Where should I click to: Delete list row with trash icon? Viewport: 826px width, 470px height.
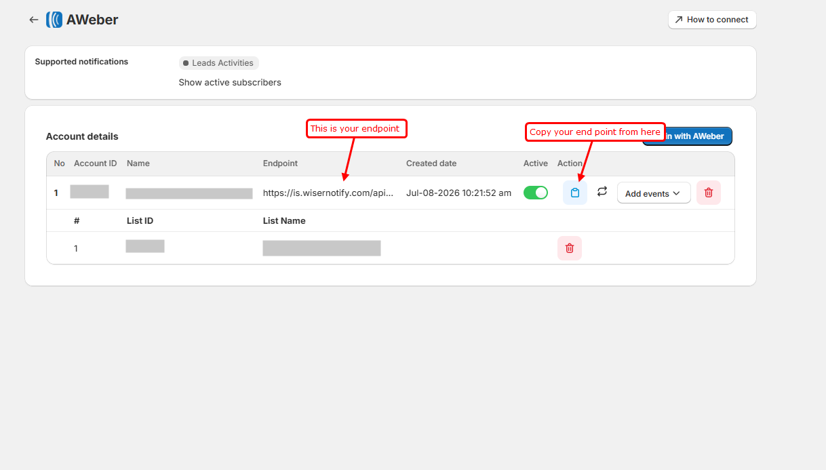(x=570, y=248)
